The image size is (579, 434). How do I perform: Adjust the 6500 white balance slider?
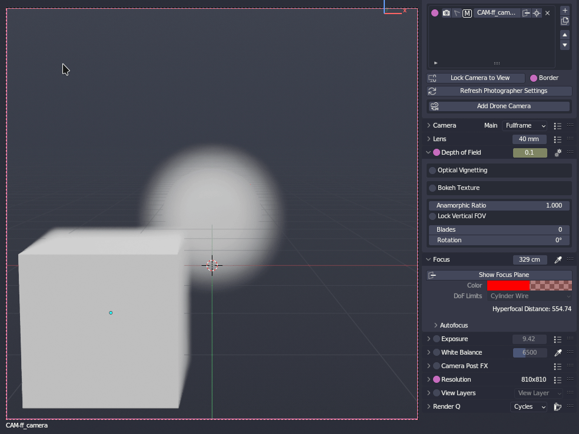pos(530,352)
